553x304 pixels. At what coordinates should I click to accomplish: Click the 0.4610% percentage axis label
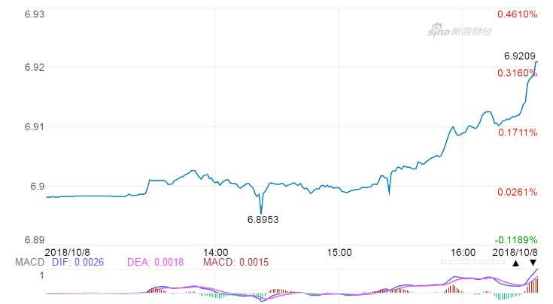(x=517, y=14)
